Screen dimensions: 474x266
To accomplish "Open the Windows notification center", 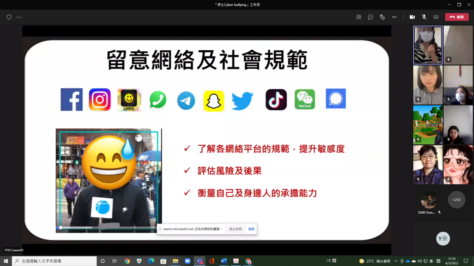I will (466, 261).
